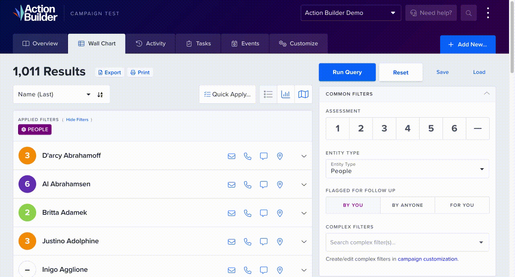Click the purple 6 assessment badge for Al

[27, 184]
